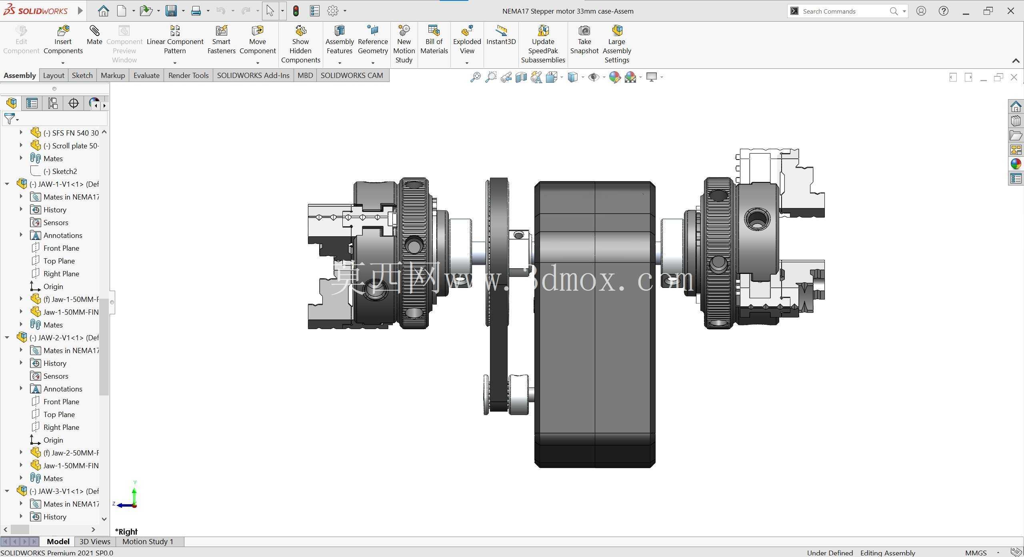Collapse the JAW-2-V1<1> tree node
The image size is (1024, 557).
point(7,337)
